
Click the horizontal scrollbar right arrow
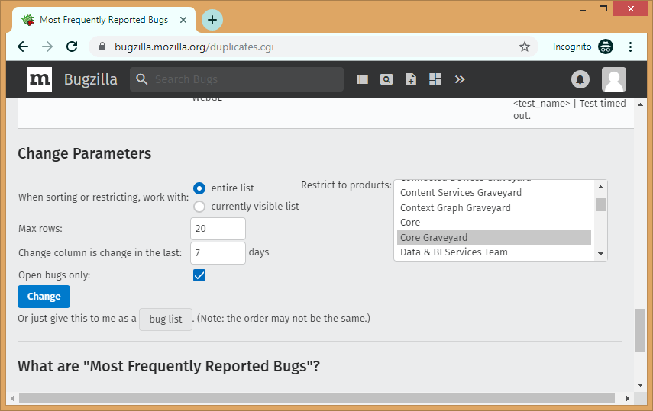(627, 399)
